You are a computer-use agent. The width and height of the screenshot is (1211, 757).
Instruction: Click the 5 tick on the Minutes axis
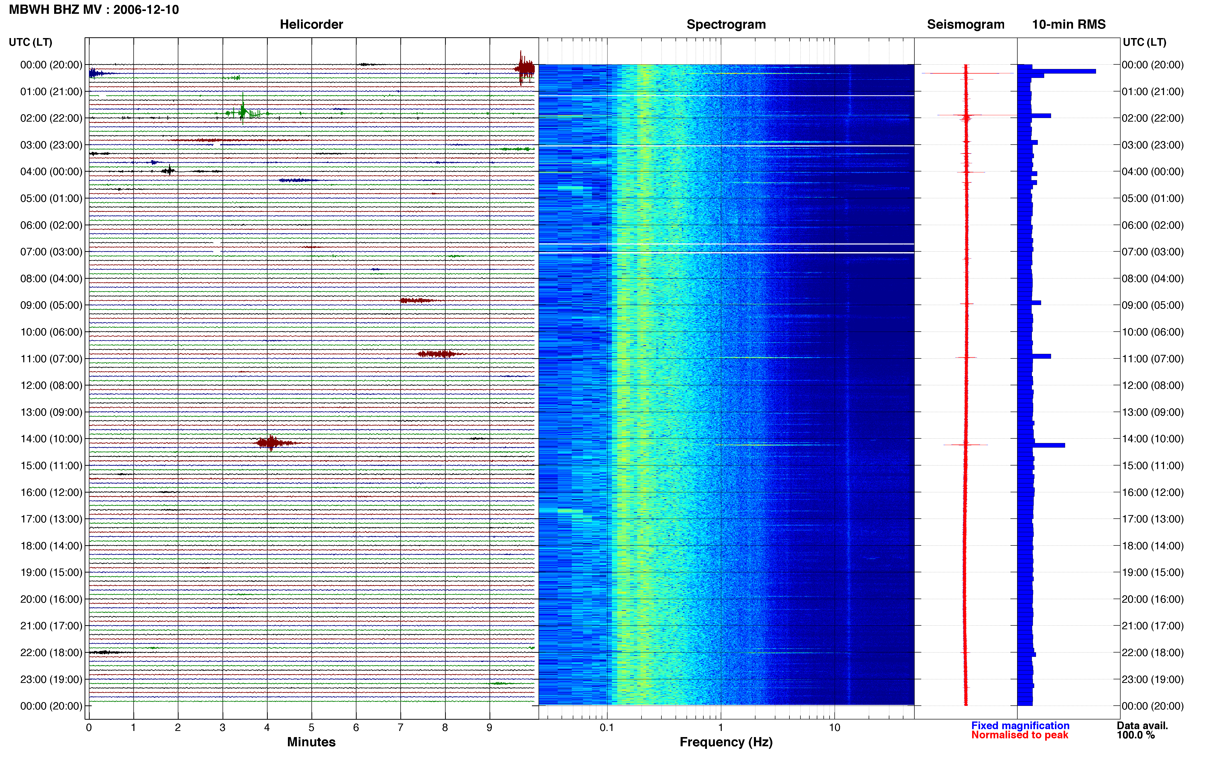tap(311, 727)
